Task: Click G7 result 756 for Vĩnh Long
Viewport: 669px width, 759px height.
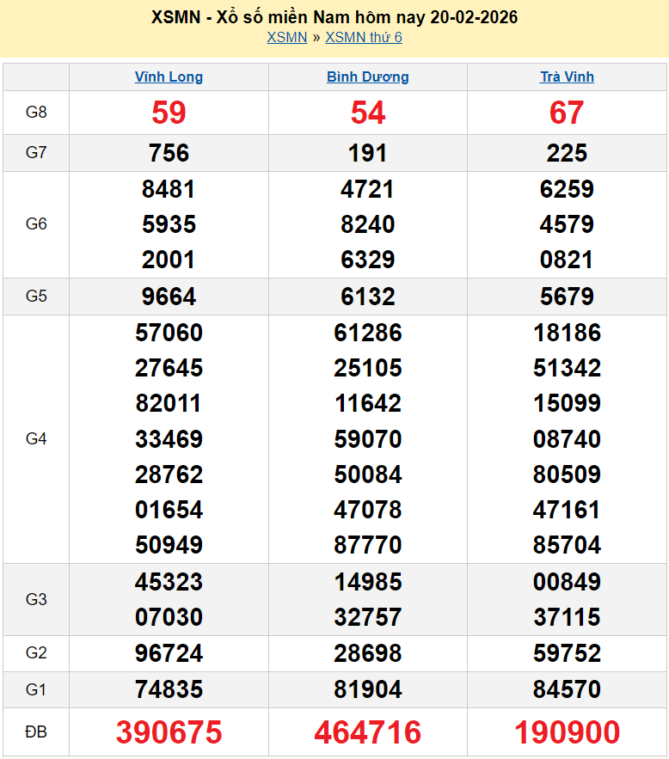Action: click(x=169, y=153)
